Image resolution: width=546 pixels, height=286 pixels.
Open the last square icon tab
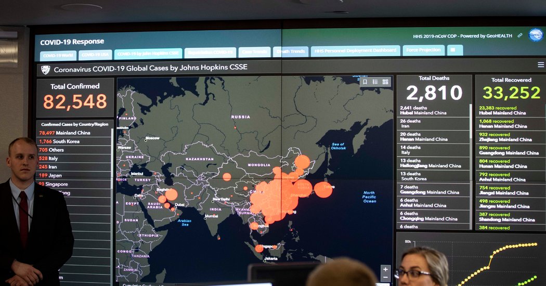pos(455,50)
